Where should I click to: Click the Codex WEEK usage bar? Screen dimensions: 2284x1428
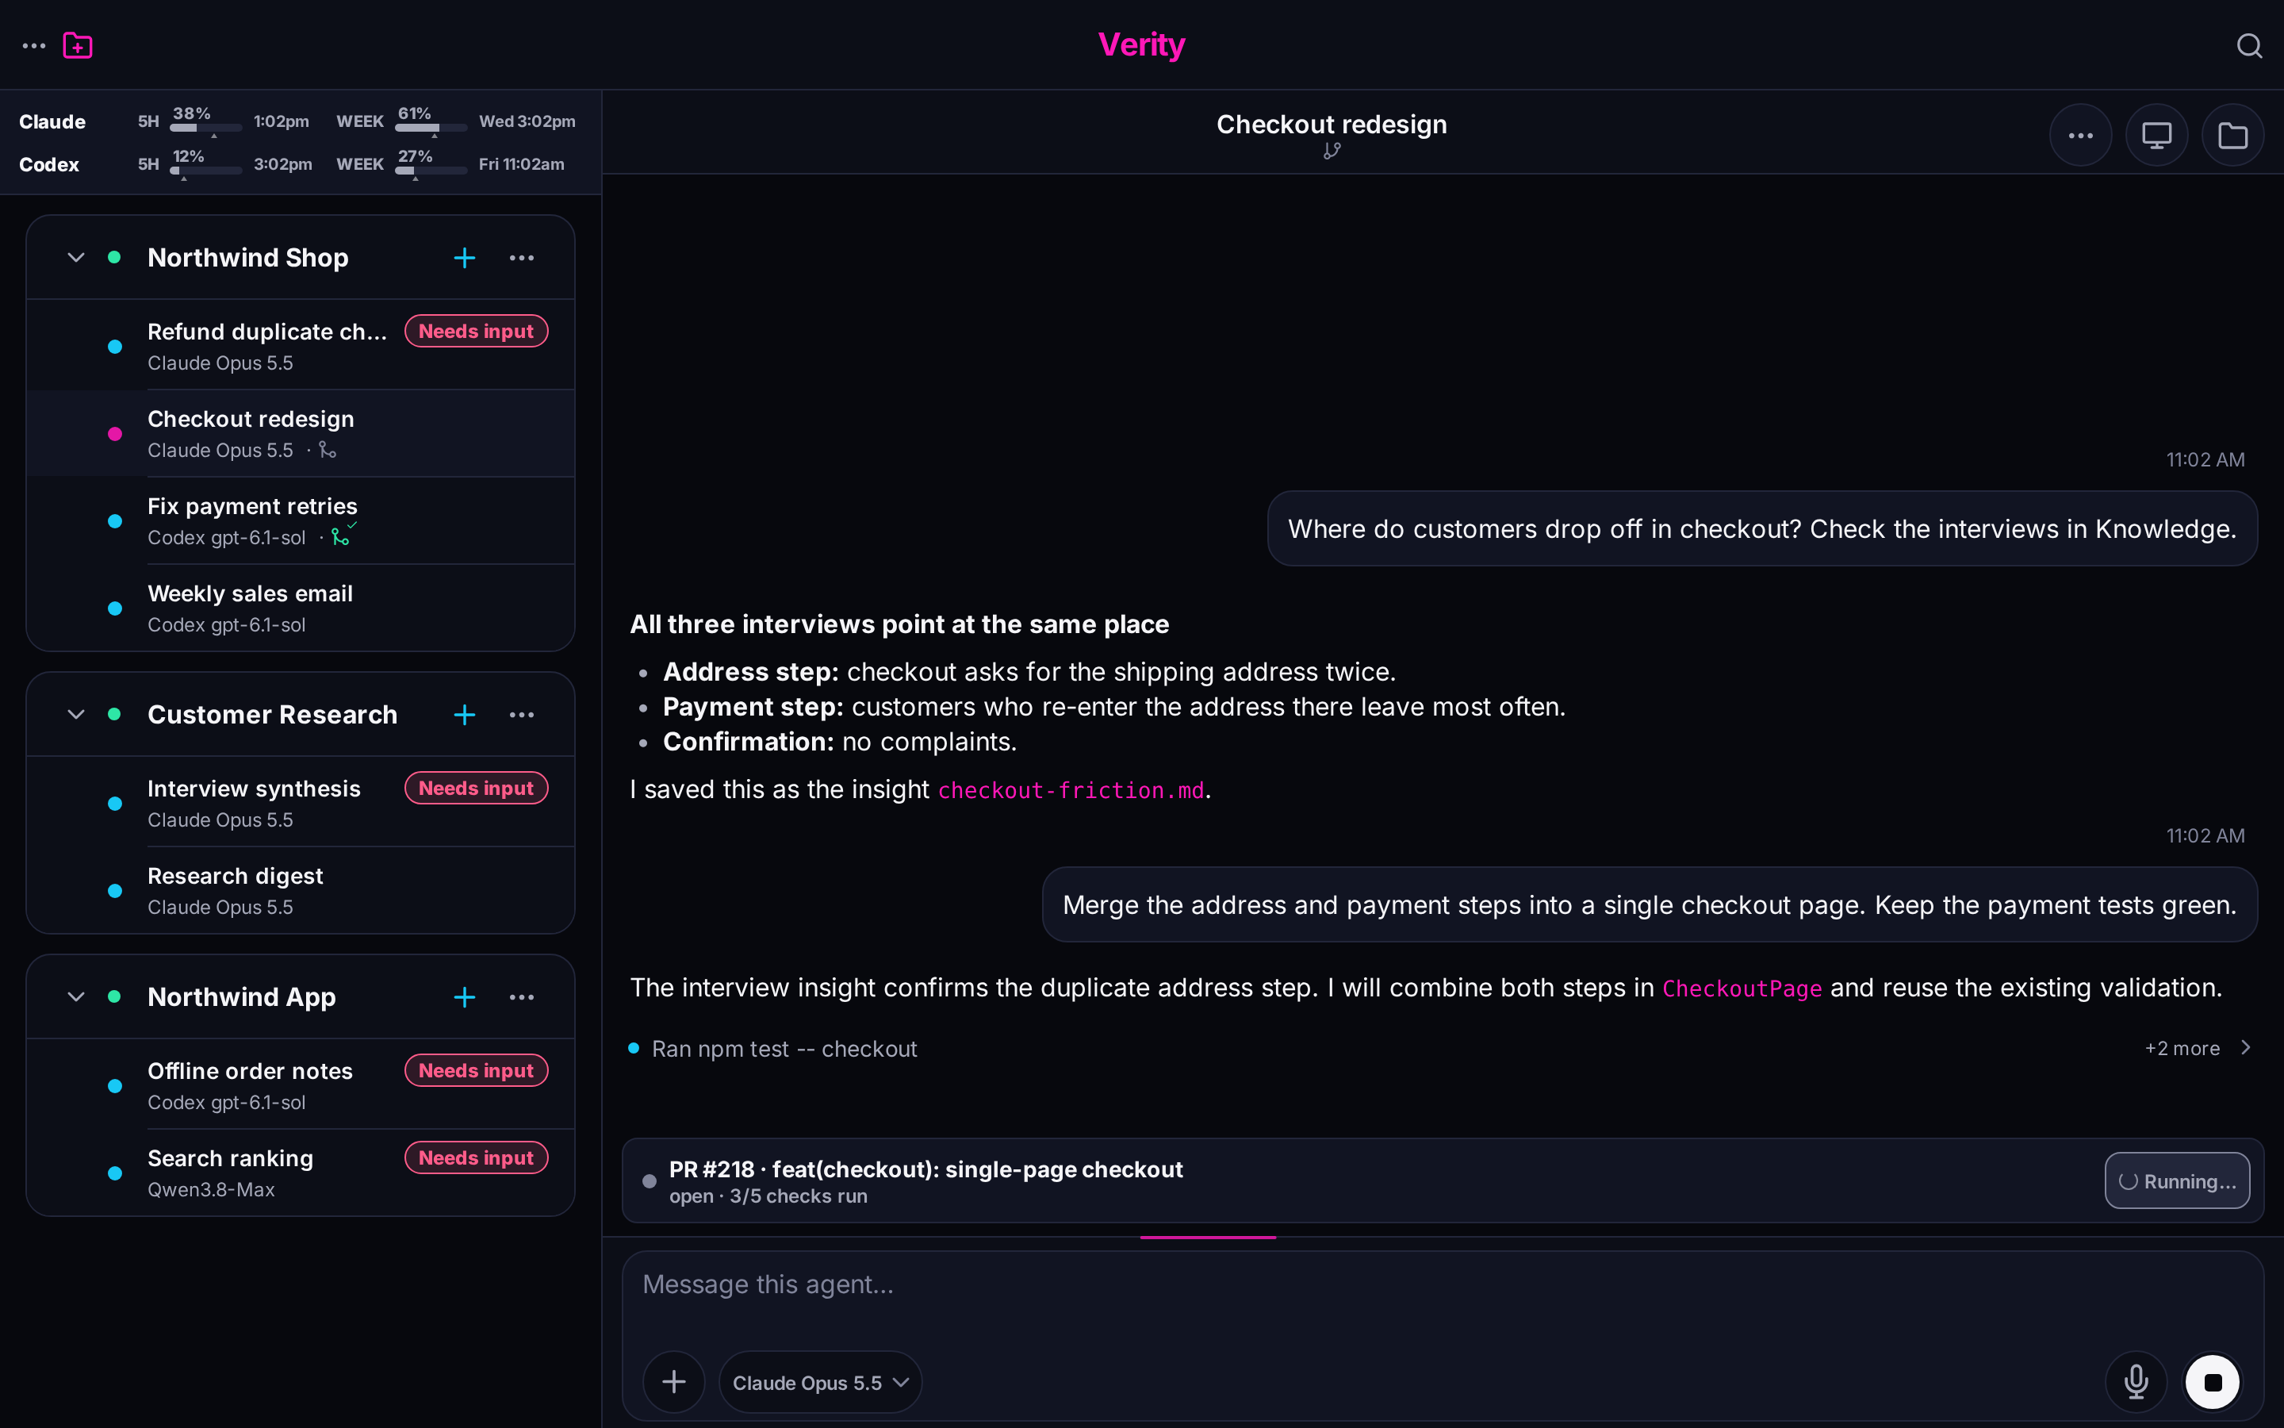[431, 170]
